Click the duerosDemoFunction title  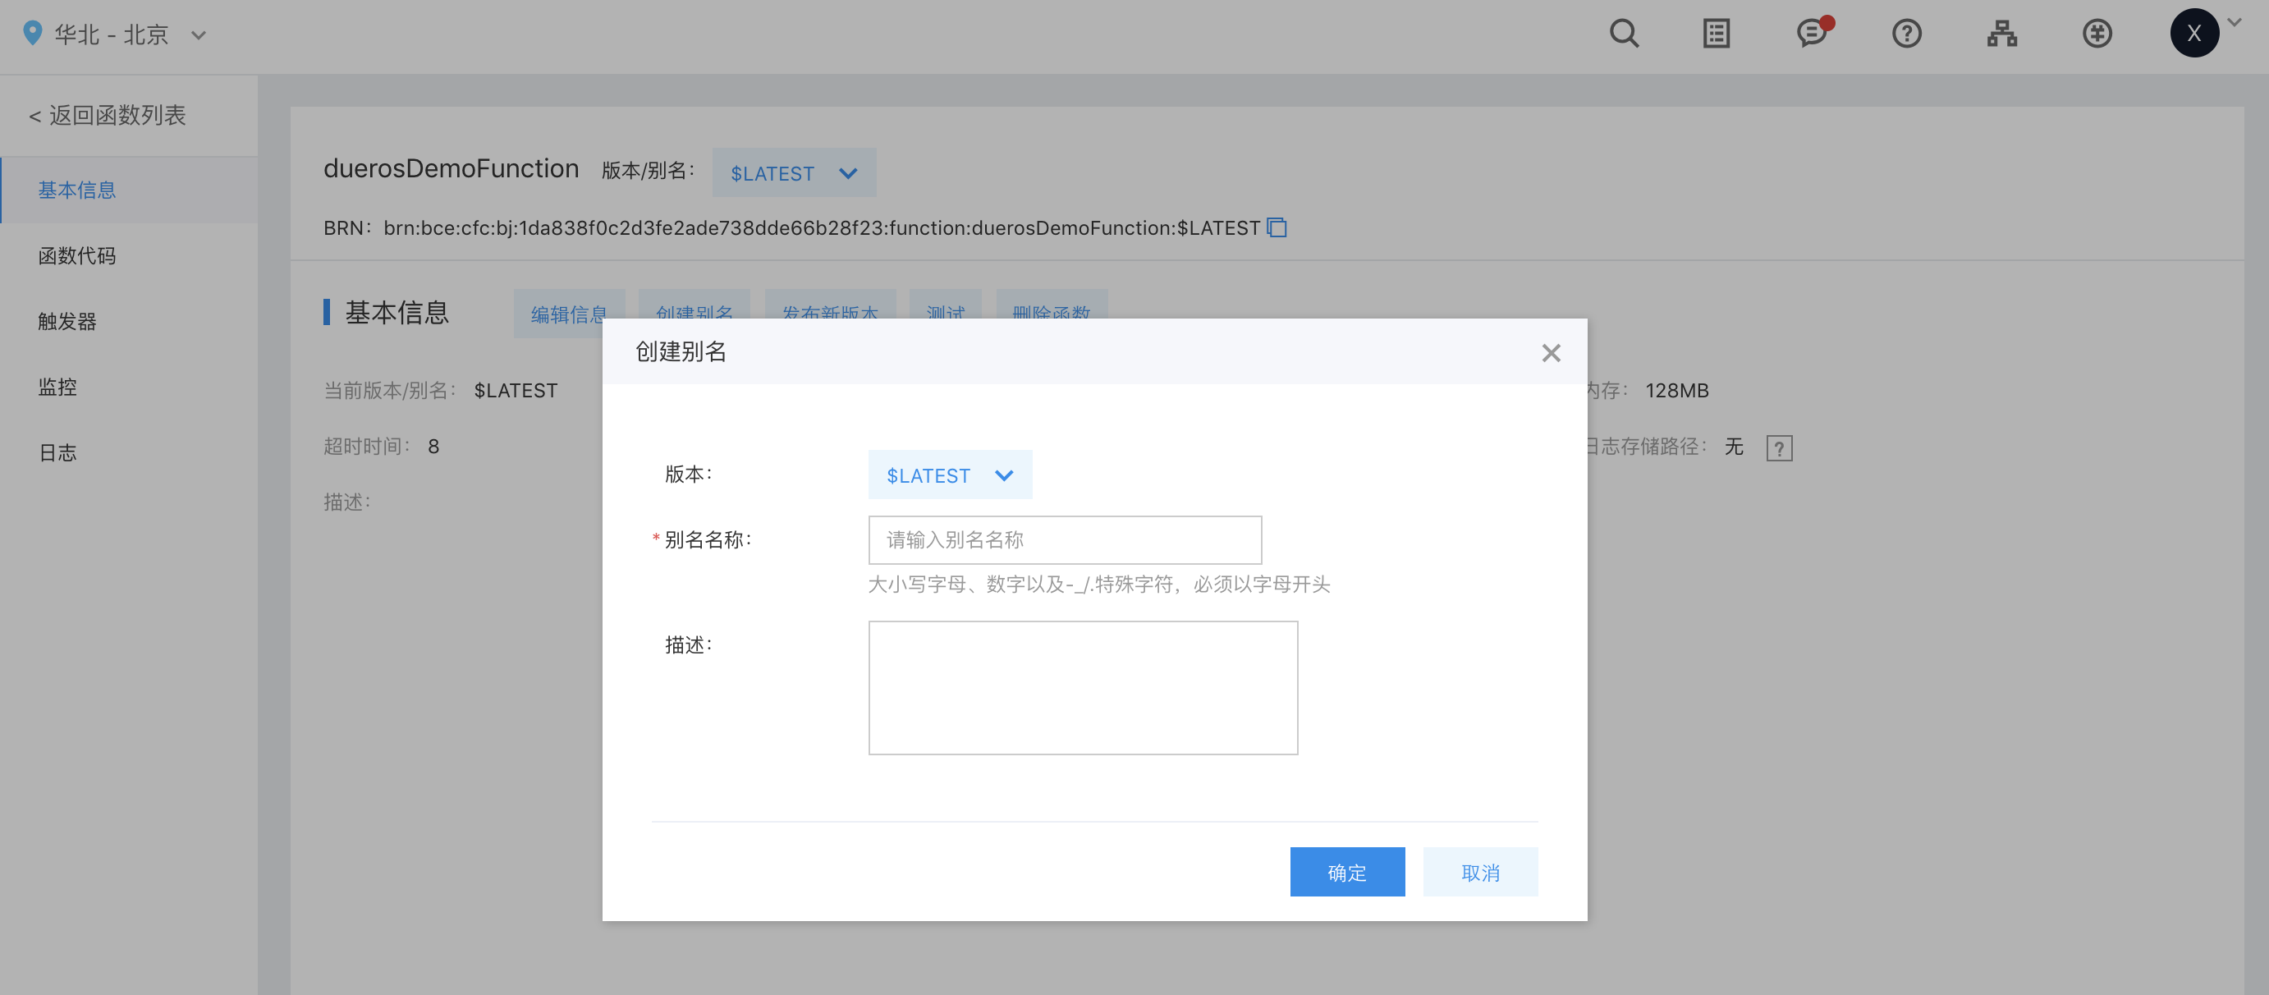click(451, 168)
